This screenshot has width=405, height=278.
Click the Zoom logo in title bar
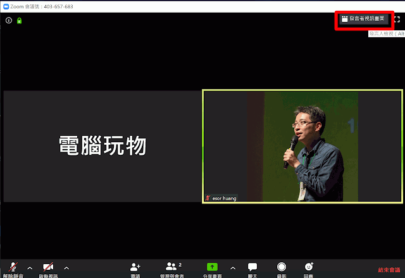(x=6, y=6)
